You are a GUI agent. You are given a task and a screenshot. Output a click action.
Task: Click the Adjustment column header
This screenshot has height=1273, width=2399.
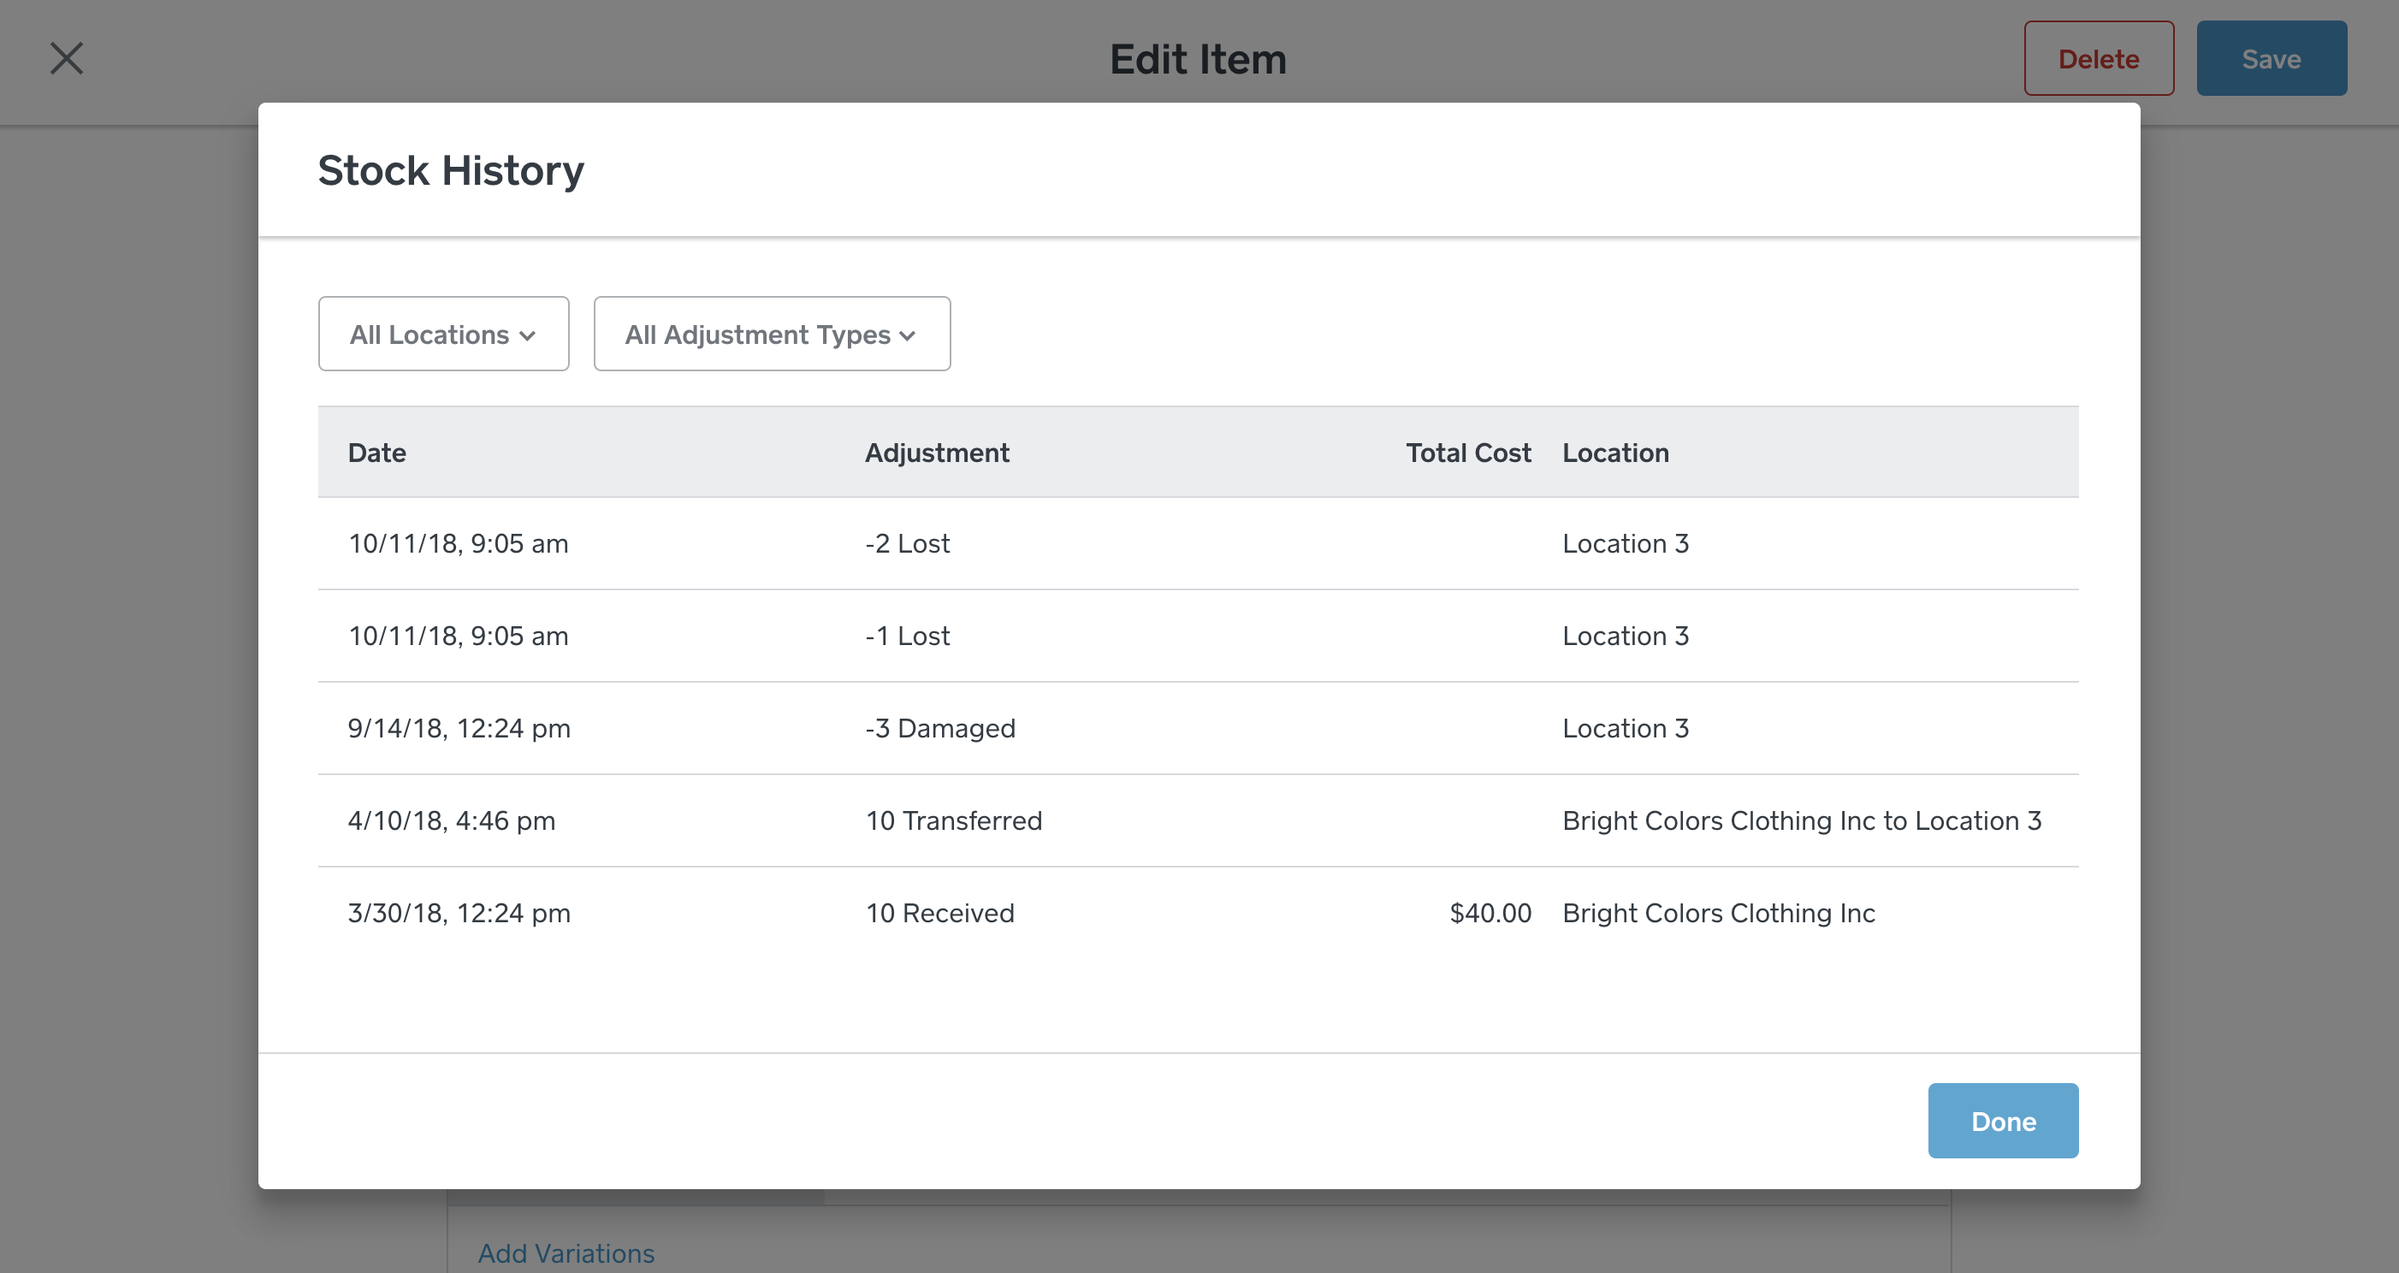click(936, 453)
